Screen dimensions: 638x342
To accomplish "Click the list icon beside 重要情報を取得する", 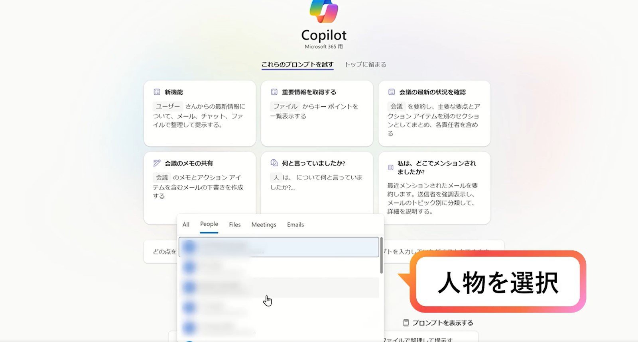I will [274, 92].
